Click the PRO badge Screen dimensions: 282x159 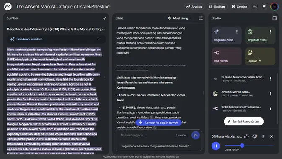point(255,7)
